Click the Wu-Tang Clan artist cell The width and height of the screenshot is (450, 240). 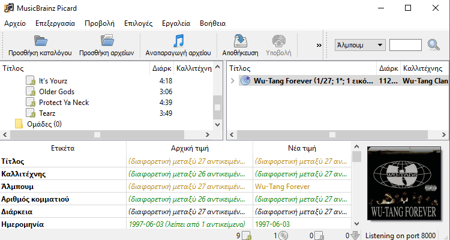tap(425, 81)
